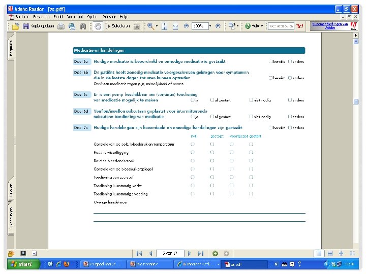Open search with the binoculars icon
The width and height of the screenshot is (366, 274).
click(x=83, y=26)
